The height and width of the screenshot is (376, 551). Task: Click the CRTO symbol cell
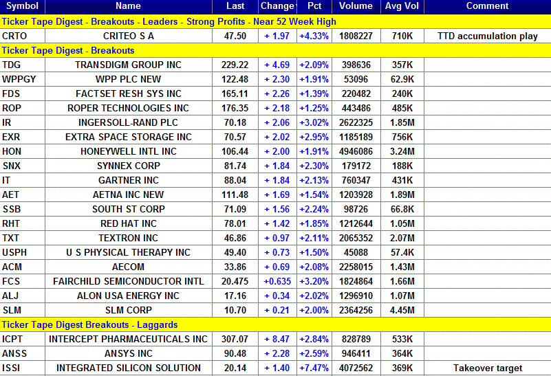click(x=22, y=36)
